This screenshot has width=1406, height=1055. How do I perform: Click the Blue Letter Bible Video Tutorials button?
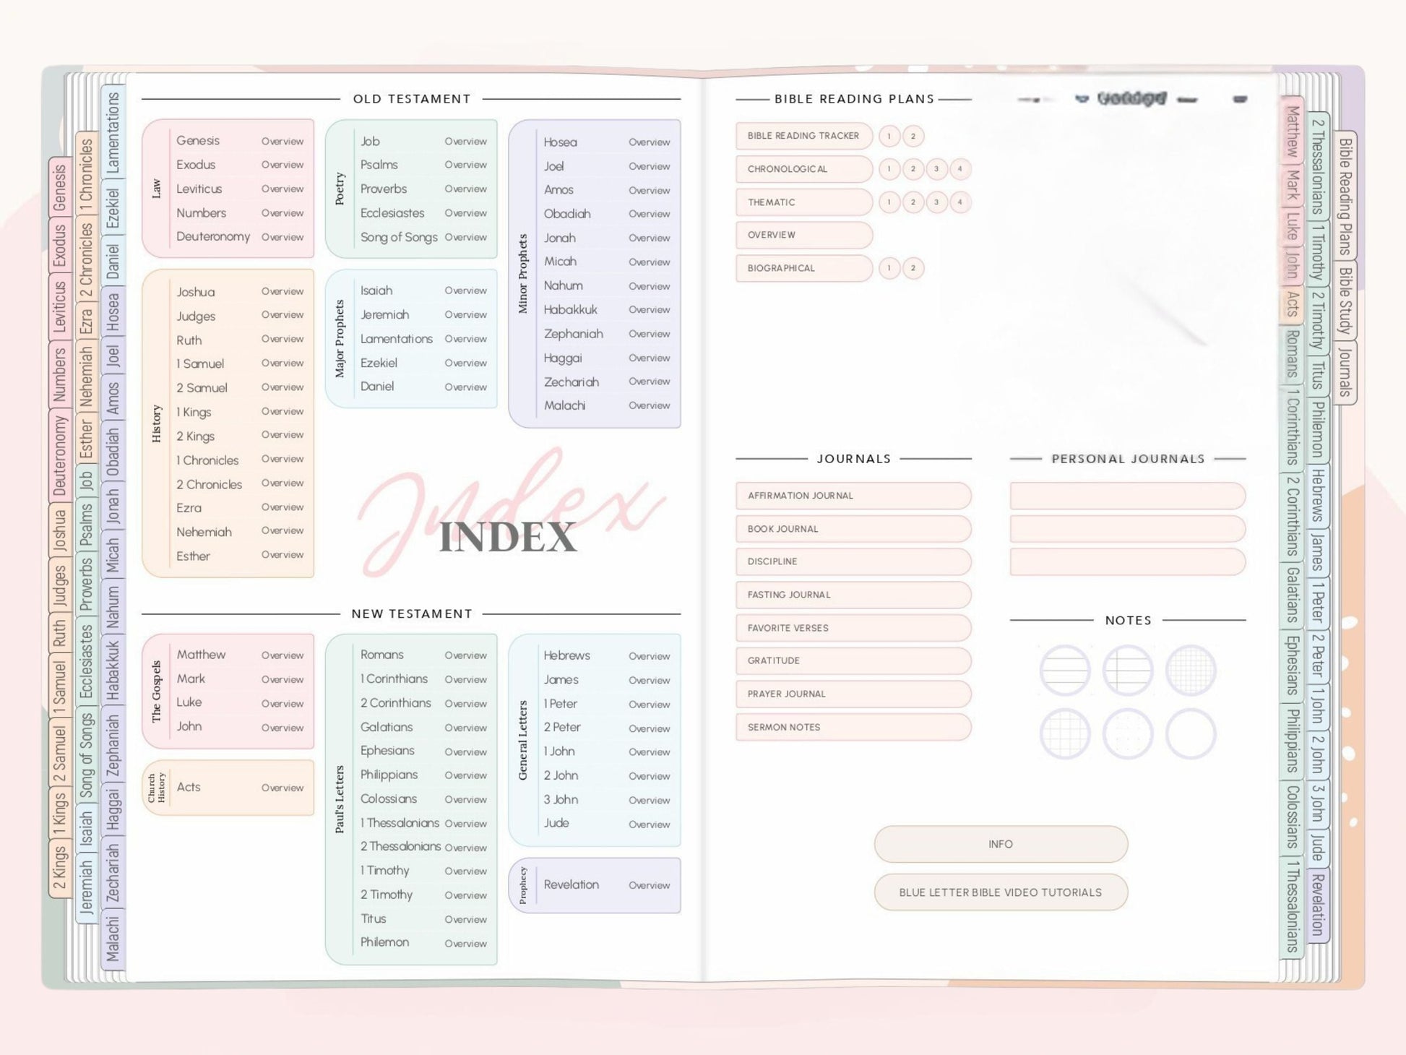point(1000,892)
